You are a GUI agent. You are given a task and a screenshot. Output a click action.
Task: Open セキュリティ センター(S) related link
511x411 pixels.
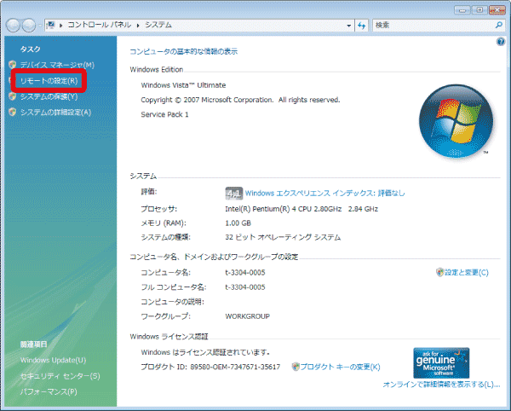[x=60, y=376]
